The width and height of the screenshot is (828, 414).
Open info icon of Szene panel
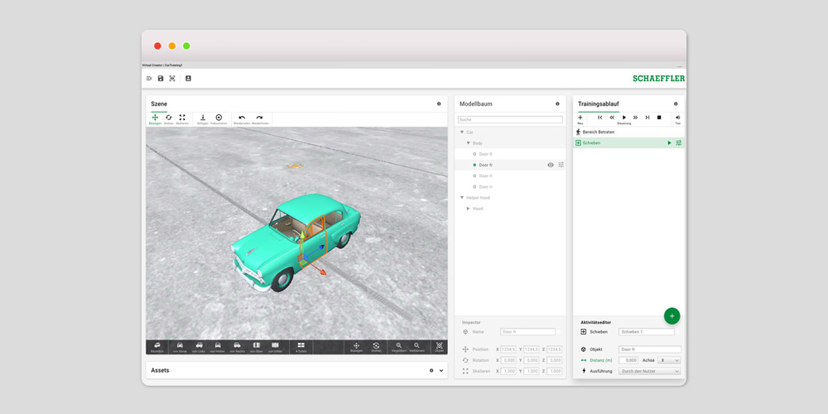point(439,104)
